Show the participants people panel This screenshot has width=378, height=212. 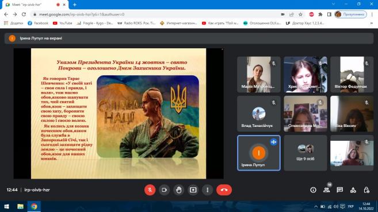coord(327,190)
